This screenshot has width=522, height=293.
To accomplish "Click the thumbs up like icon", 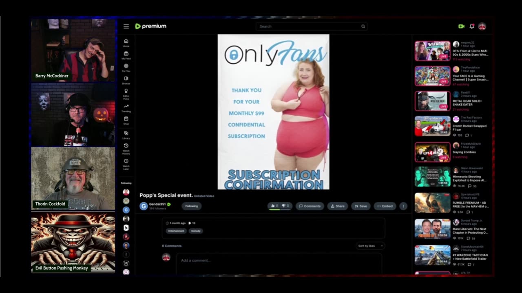I will [x=274, y=206].
